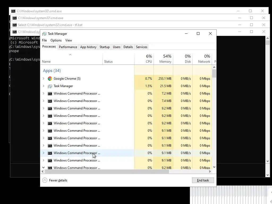This screenshot has width=272, height=204.
Task: Expand the Command Processor row using 7.2 MB
Action: click(44, 93)
